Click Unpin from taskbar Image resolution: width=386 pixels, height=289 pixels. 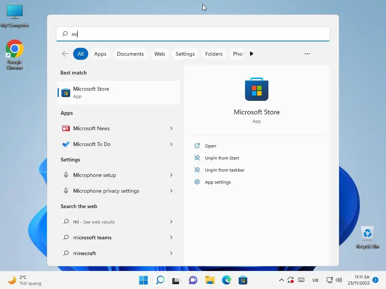coord(225,170)
